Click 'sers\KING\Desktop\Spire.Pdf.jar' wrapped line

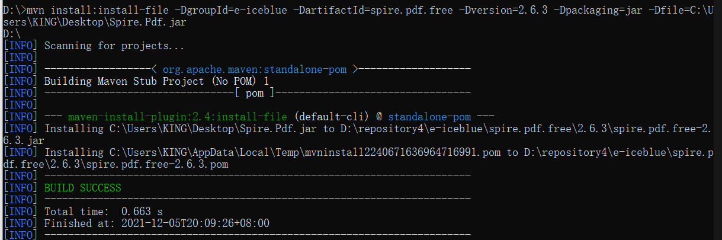click(x=95, y=22)
